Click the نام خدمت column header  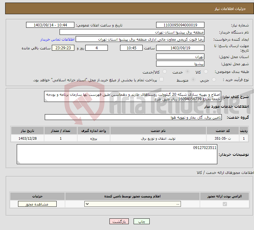(x=158, y=131)
